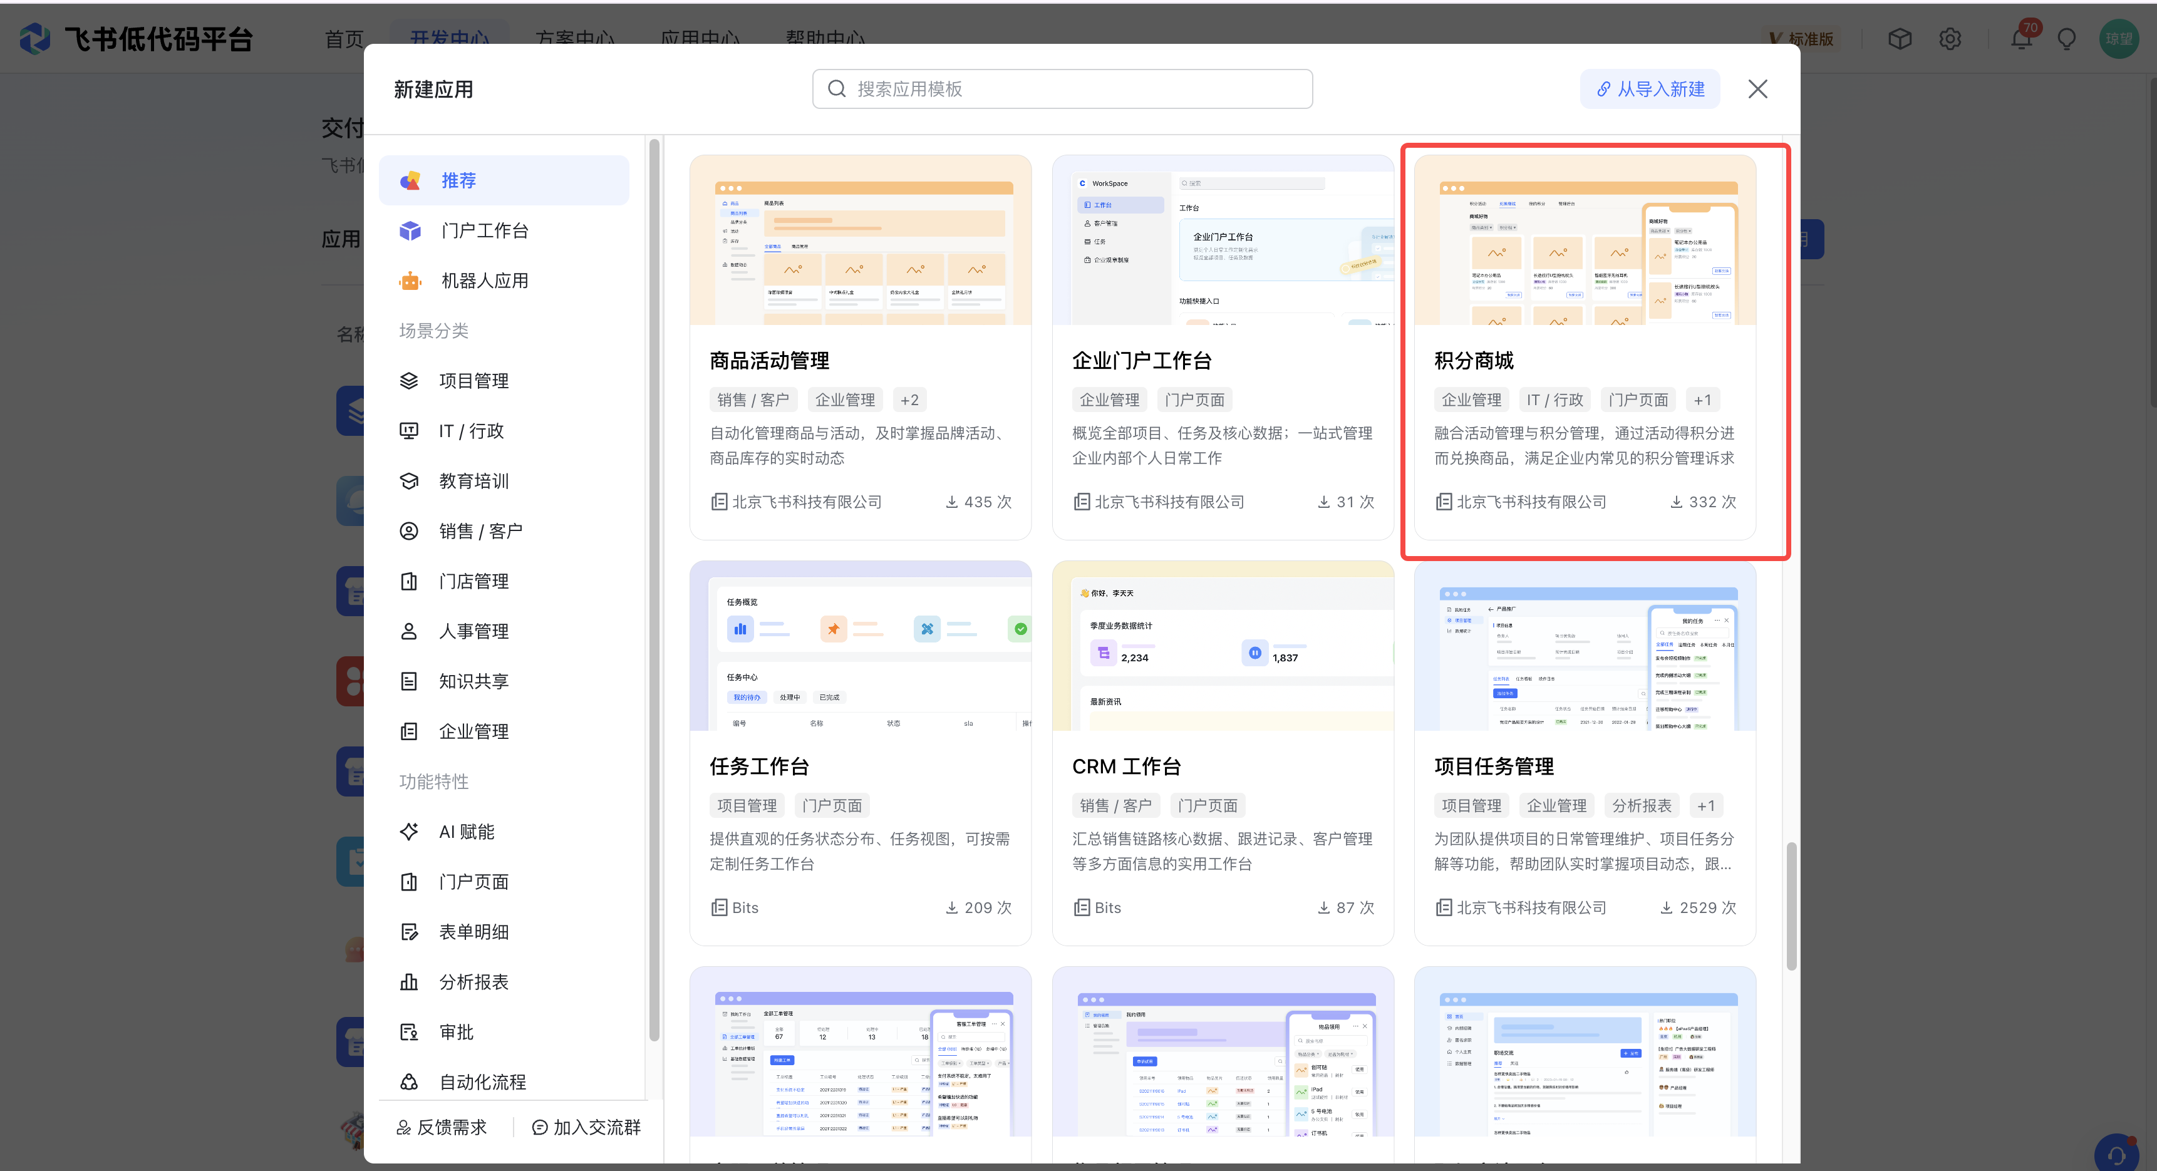Select 推荐 in the template sidebar

click(504, 181)
